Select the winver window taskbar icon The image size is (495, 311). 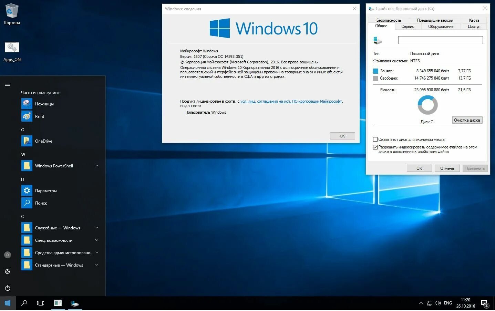(x=58, y=303)
